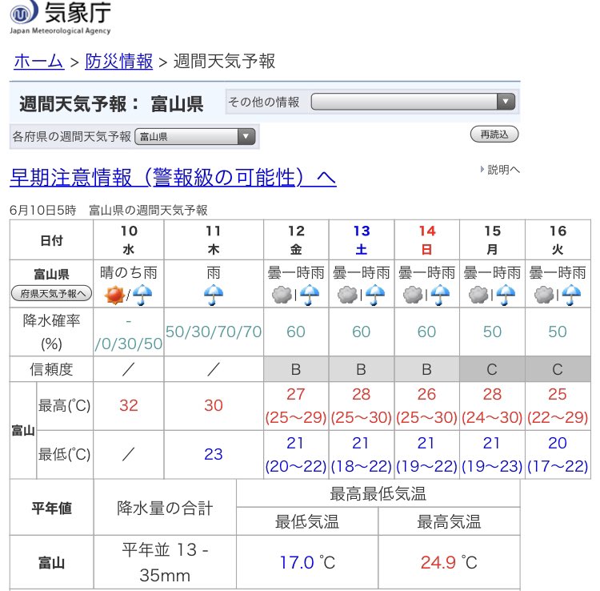Click the 再読込 reload button
The width and height of the screenshot is (600, 591).
(x=494, y=135)
